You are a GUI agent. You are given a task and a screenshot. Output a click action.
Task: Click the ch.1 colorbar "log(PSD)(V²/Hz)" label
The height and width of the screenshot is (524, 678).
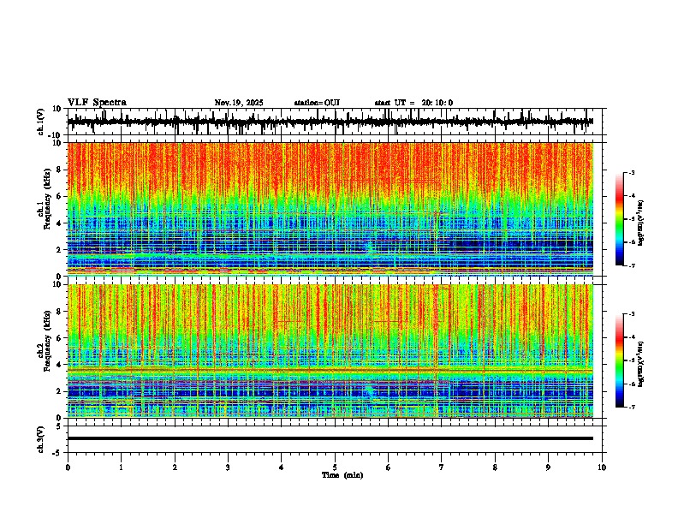click(641, 223)
